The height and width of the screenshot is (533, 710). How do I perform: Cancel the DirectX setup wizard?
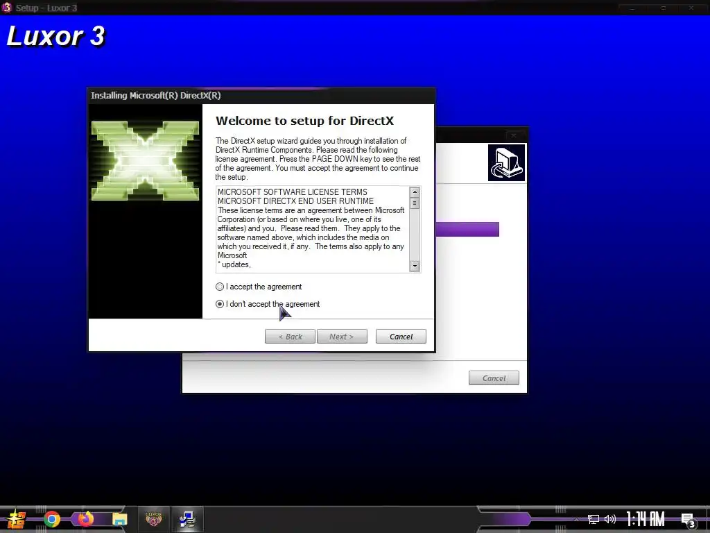pyautogui.click(x=401, y=337)
